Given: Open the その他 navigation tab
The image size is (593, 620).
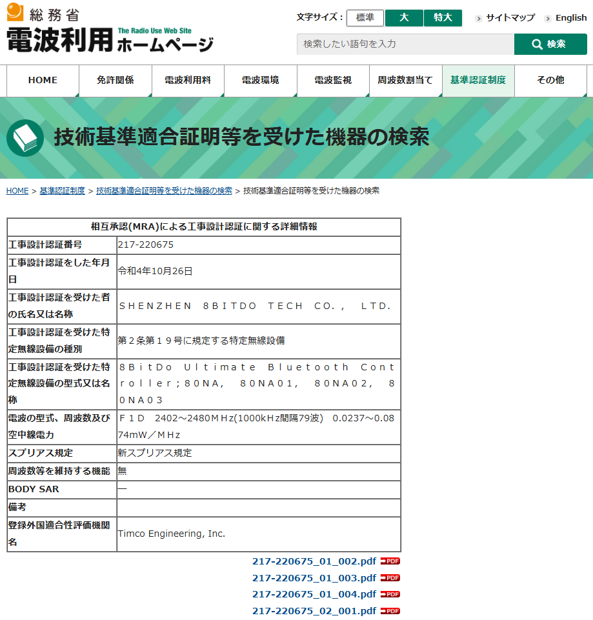Looking at the screenshot, I should pos(550,80).
